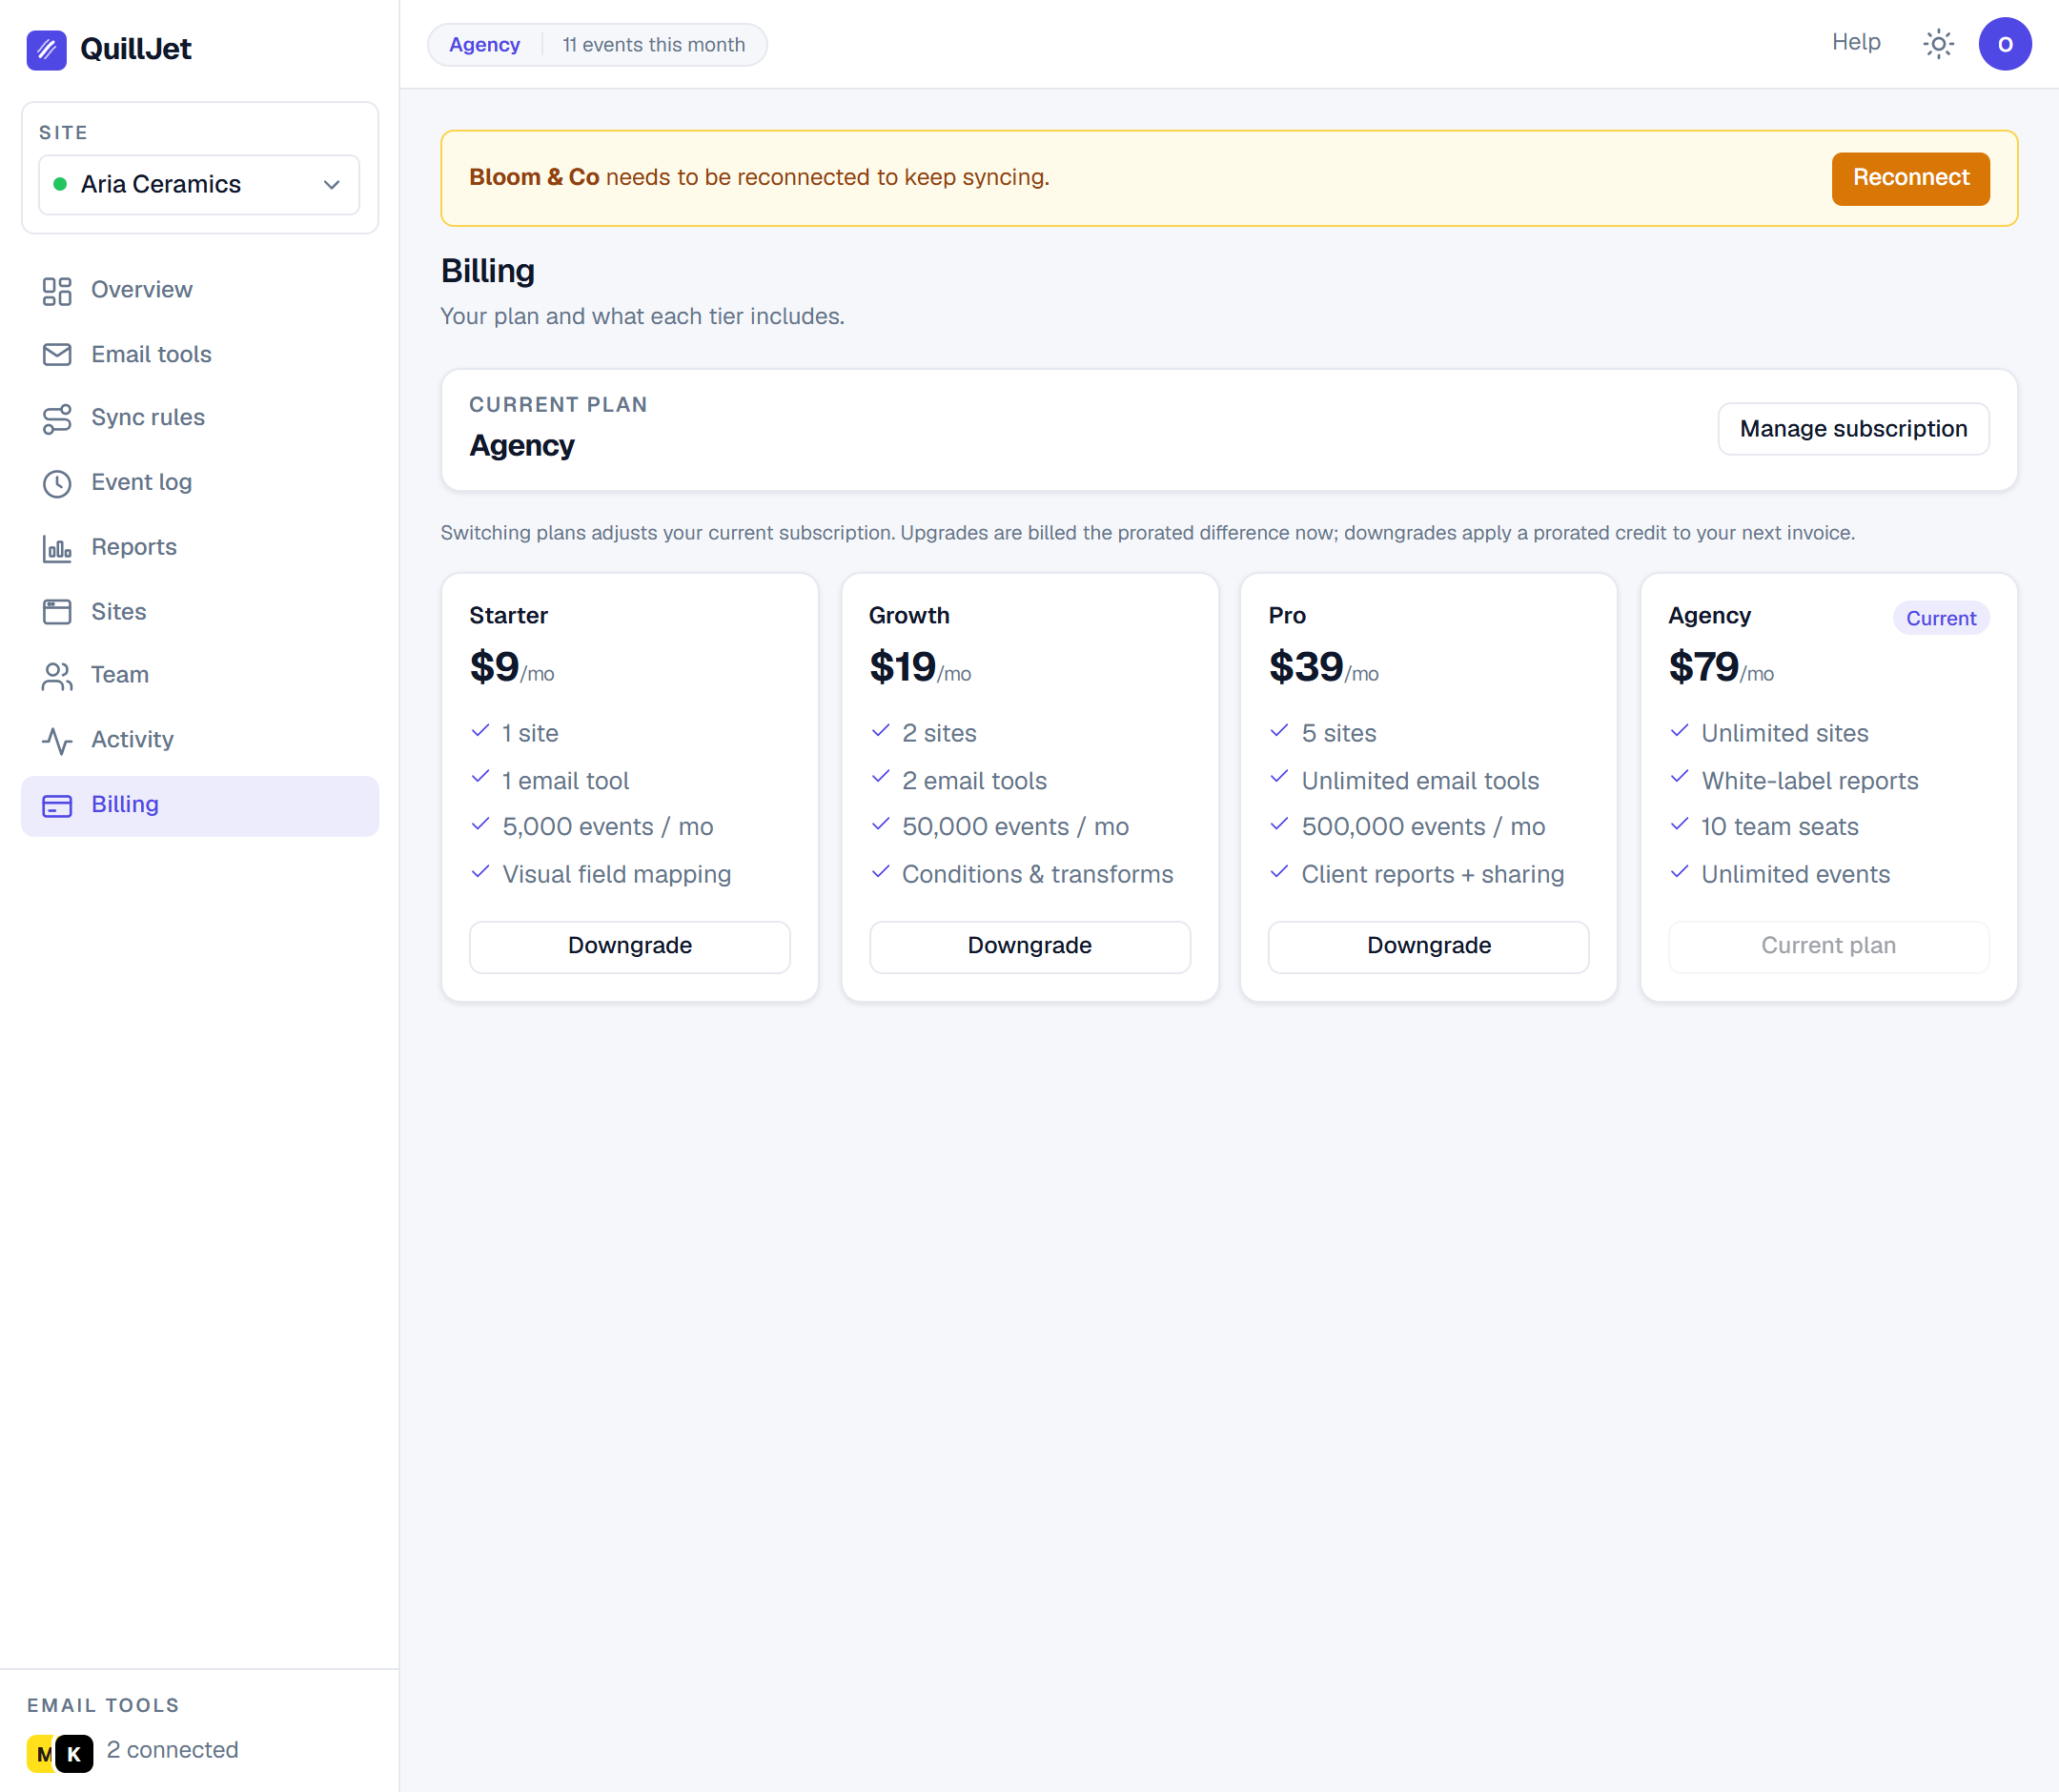Click the Billing page heading
Screen dimensions: 2059x1792
pos(488,271)
